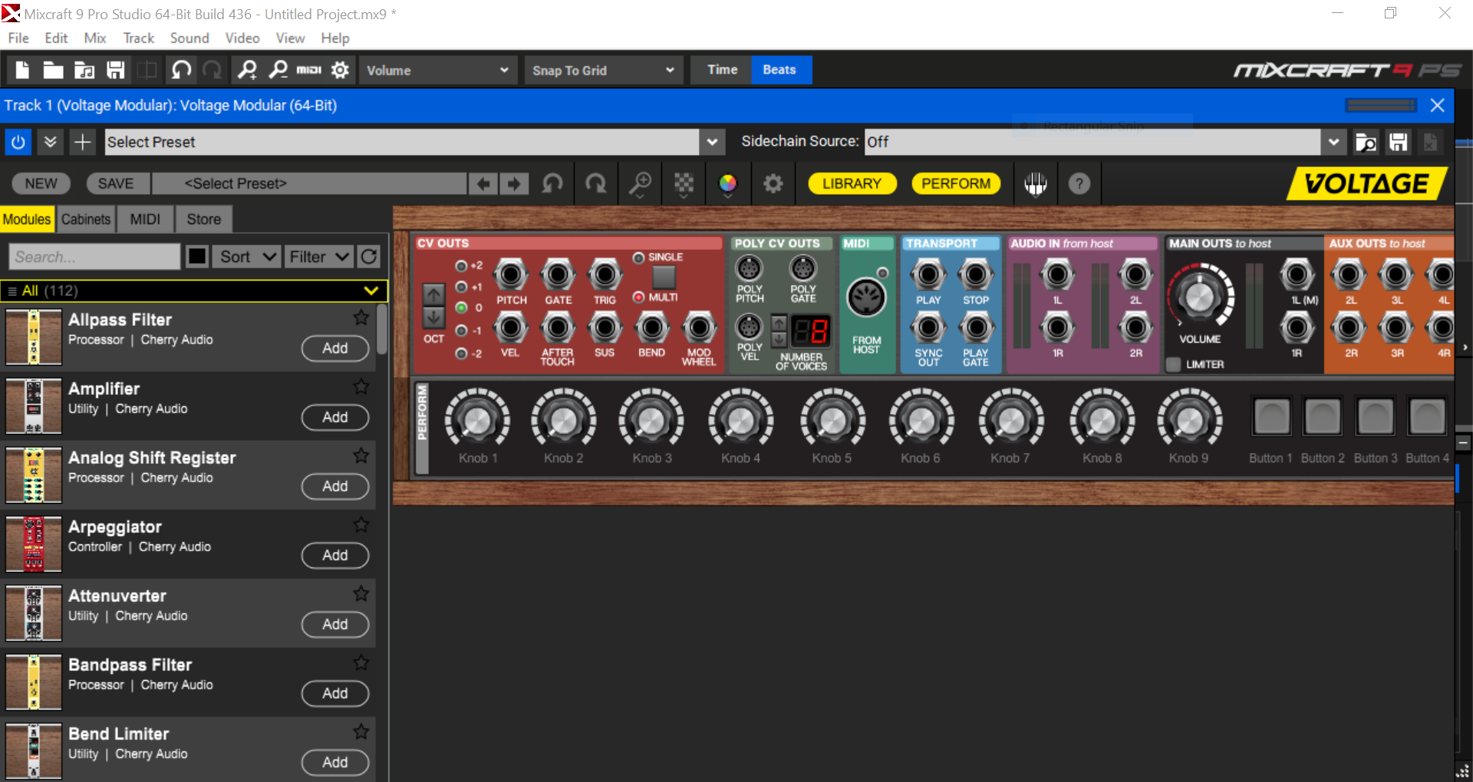Image resolution: width=1473 pixels, height=782 pixels.
Task: Add the Bandpass Filter module
Action: 335,693
